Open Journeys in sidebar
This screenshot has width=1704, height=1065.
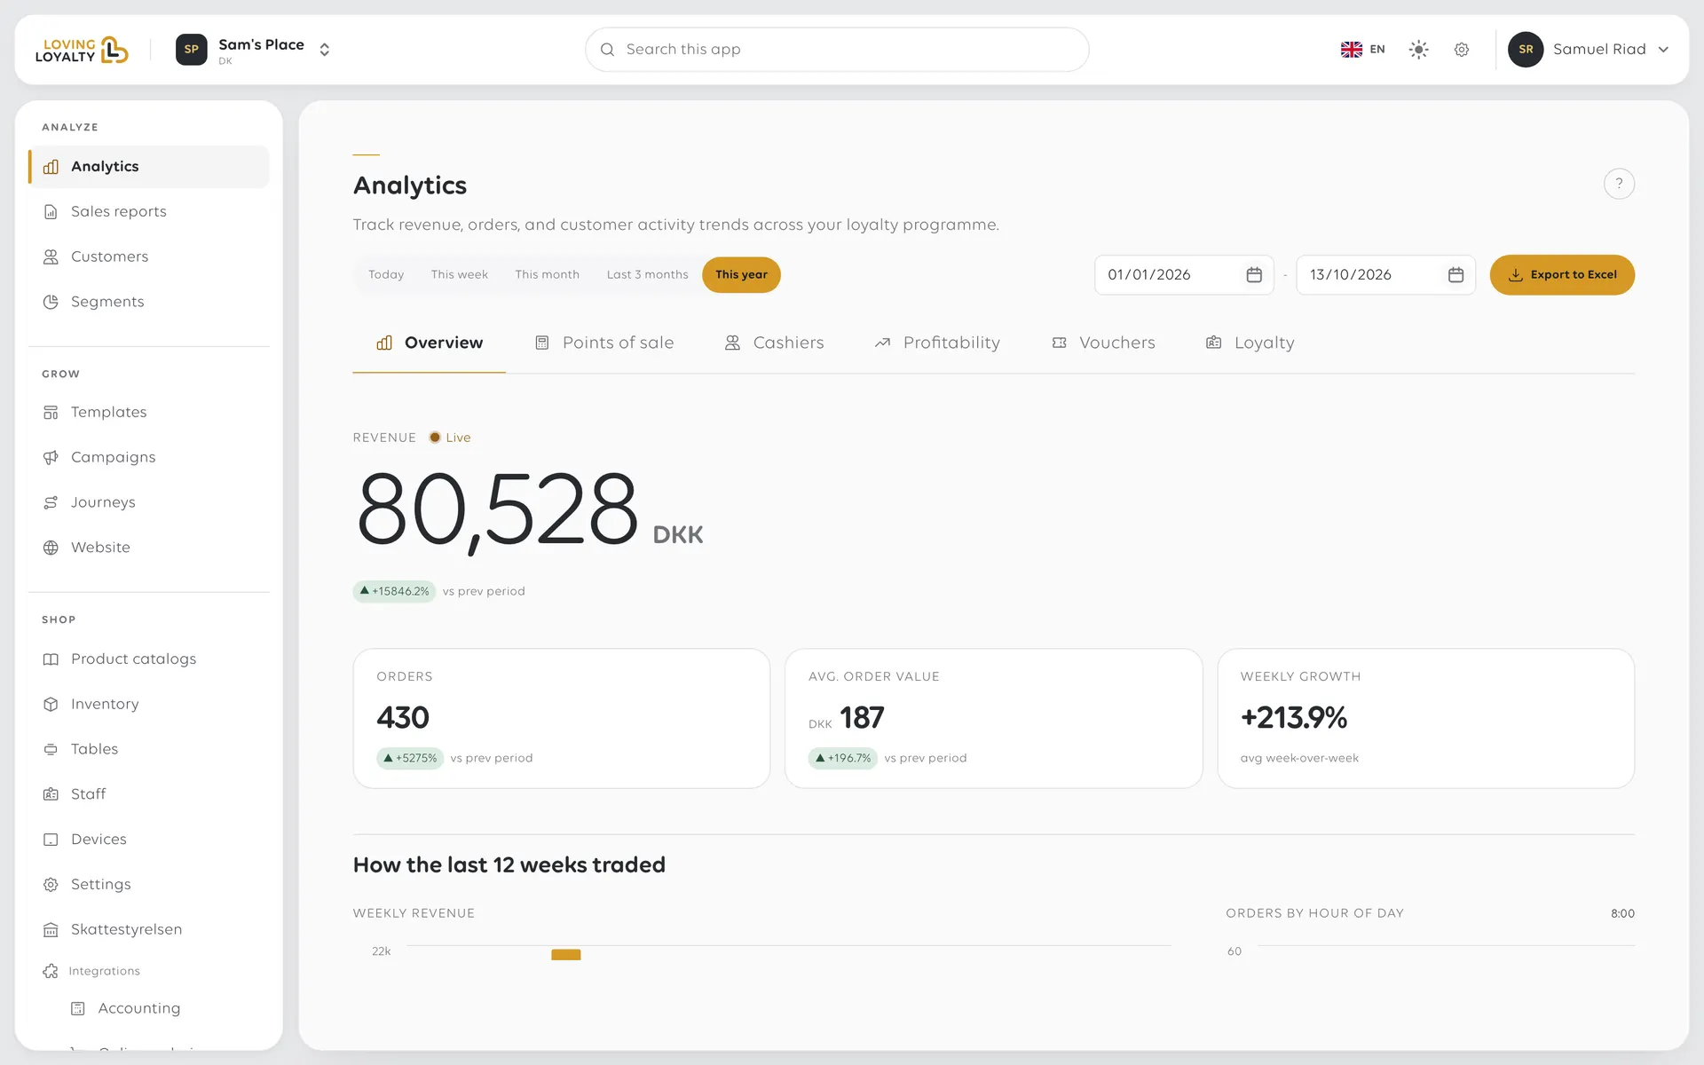[x=149, y=502]
